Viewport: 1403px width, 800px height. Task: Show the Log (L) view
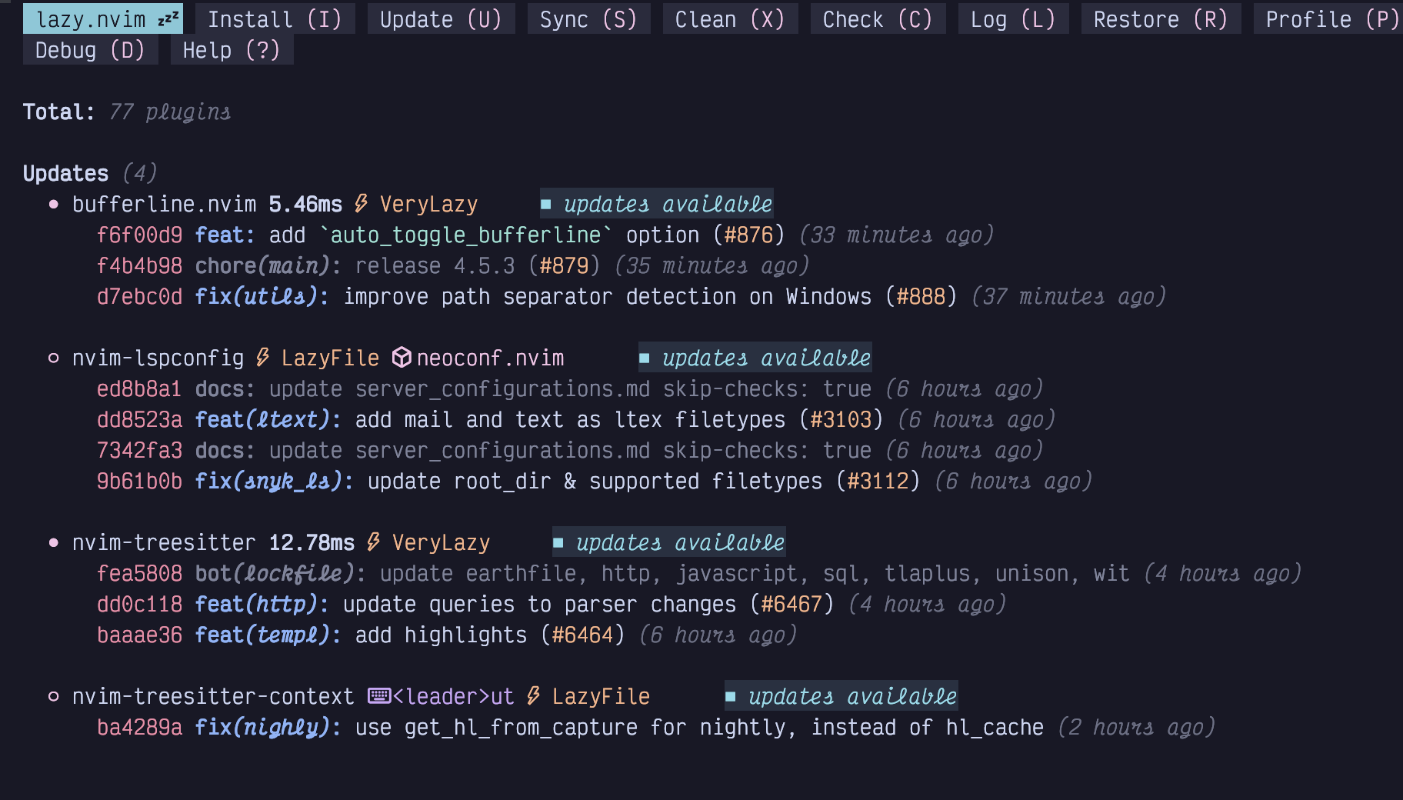pyautogui.click(x=1013, y=19)
